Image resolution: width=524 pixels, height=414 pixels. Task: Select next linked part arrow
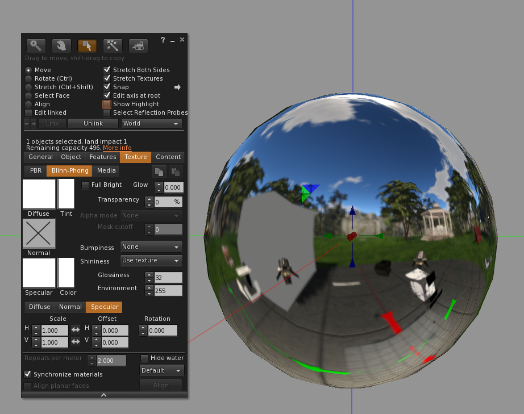[34, 124]
